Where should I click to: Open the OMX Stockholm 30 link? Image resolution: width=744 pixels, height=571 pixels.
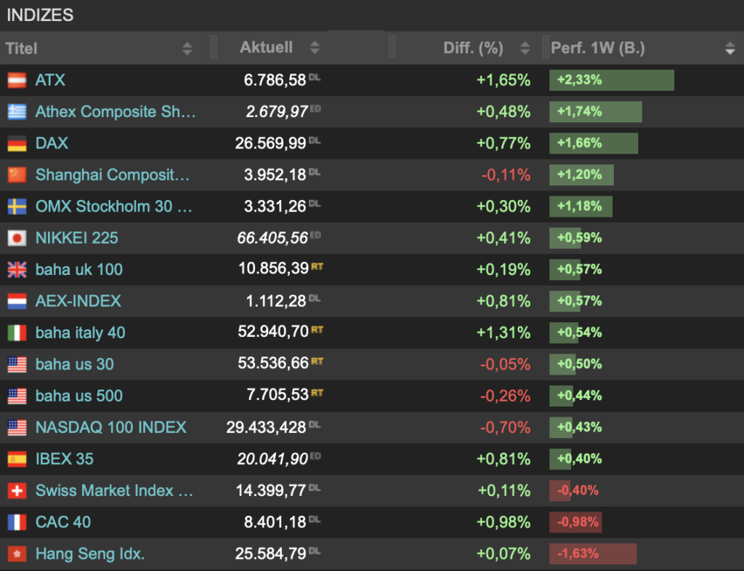pyautogui.click(x=114, y=206)
